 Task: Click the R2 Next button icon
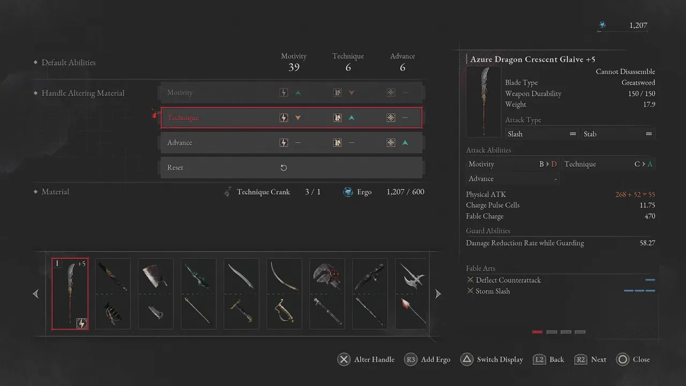[x=580, y=360]
